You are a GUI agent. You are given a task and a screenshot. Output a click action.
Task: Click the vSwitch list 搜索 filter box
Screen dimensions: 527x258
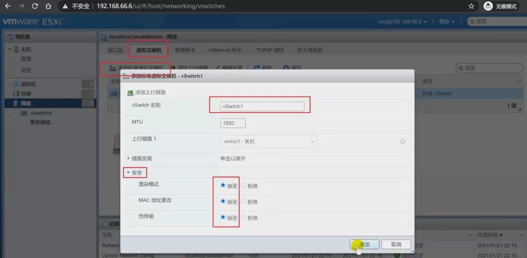(488, 68)
